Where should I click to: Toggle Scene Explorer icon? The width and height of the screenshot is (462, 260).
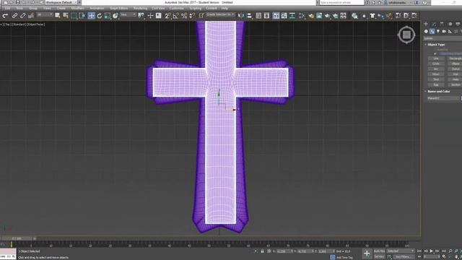[258, 16]
